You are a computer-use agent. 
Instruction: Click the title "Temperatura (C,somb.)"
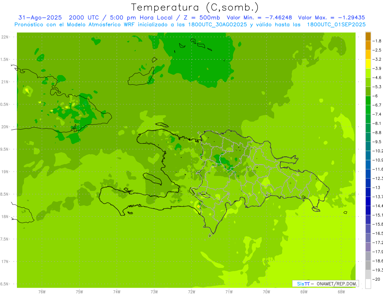(195, 7)
